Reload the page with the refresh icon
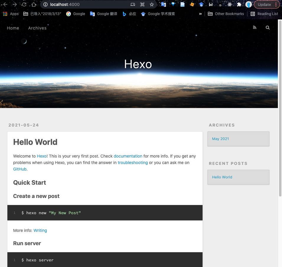The image size is (282, 267). pyautogui.click(x=24, y=4)
